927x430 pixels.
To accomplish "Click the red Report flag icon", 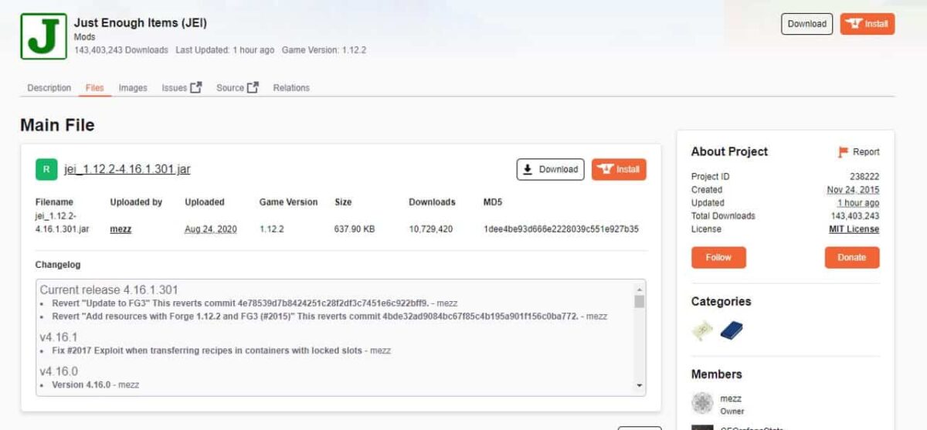I will [x=844, y=152].
